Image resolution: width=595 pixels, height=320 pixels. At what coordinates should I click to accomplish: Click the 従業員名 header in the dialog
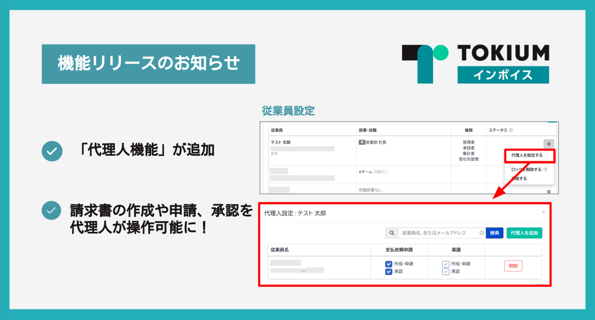pos(280,250)
